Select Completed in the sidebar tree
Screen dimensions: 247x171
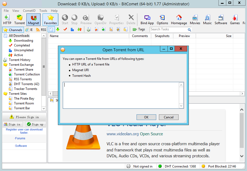[x=22, y=45]
